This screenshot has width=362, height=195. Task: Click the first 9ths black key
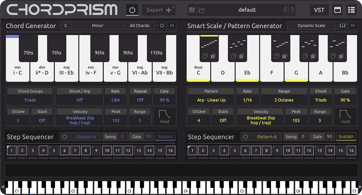click(100, 49)
